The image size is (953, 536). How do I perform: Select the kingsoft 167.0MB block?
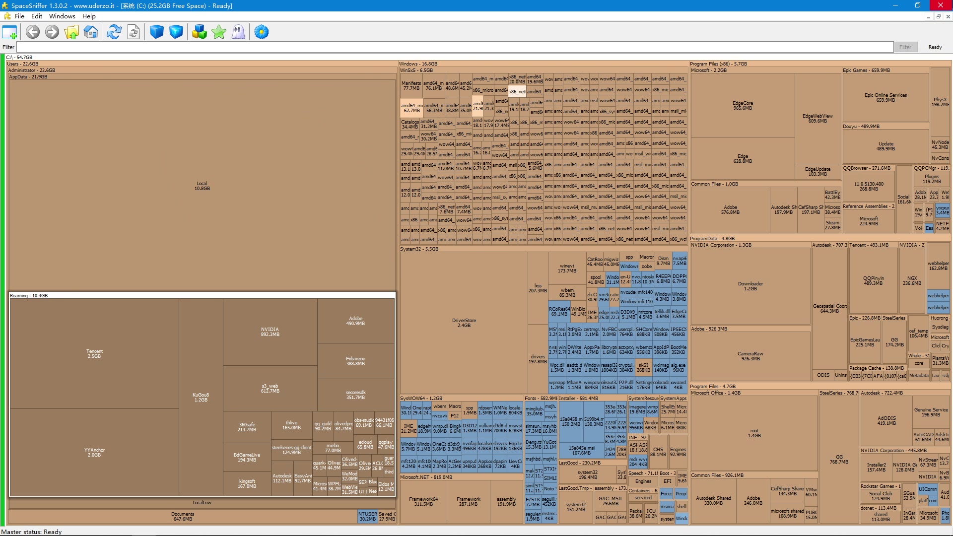click(247, 483)
